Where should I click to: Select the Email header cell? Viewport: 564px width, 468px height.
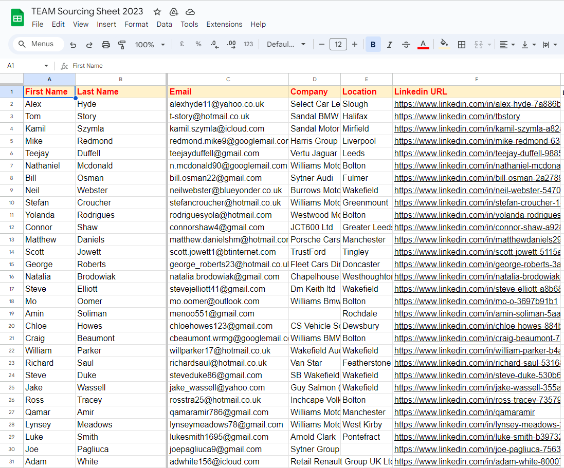228,91
